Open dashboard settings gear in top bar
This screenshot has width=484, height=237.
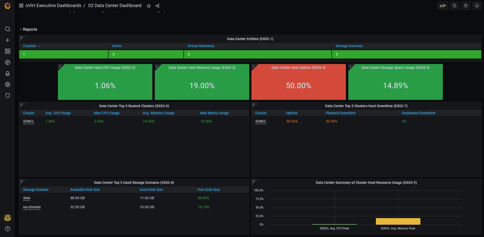point(466,6)
